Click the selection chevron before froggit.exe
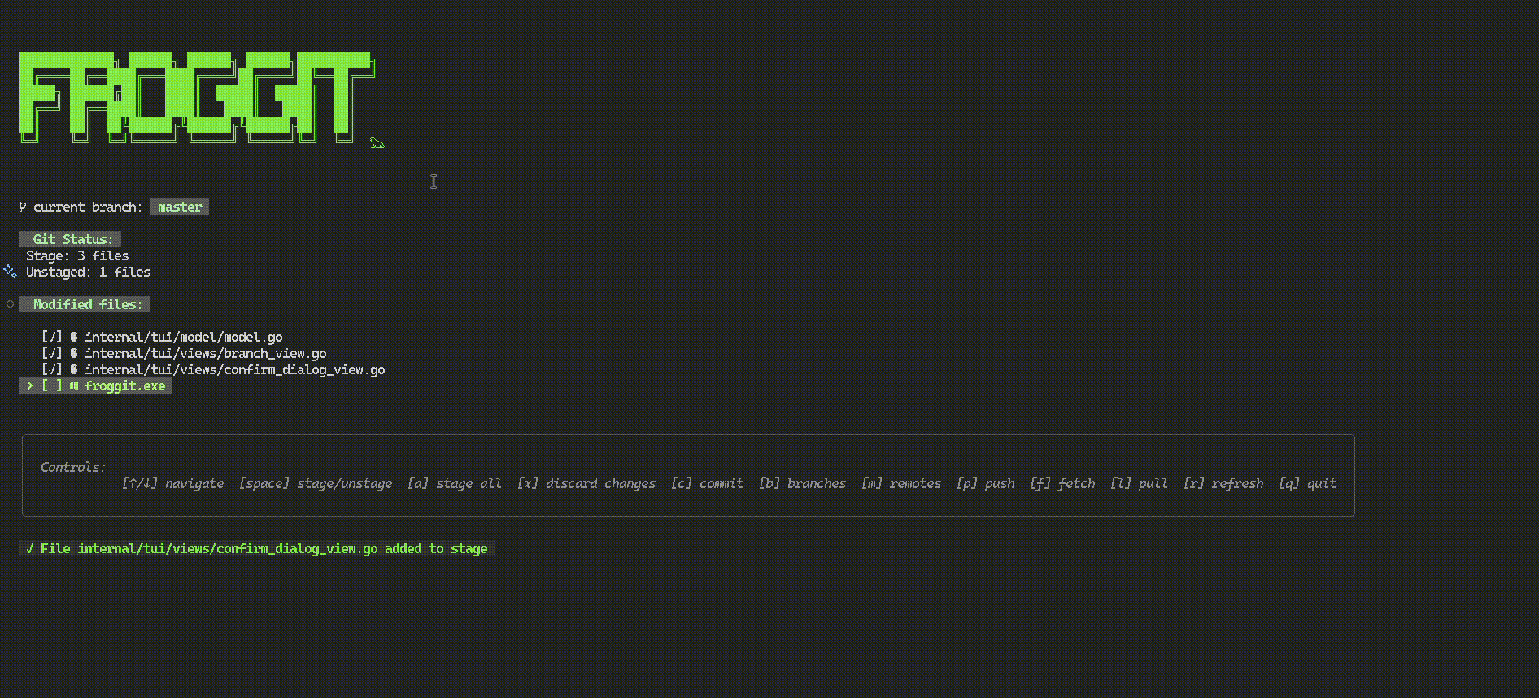This screenshot has width=1539, height=698. tap(30, 386)
